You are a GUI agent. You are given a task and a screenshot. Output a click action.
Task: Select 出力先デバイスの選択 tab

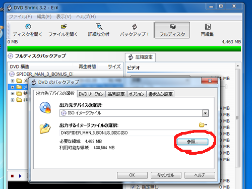click(x=55, y=94)
